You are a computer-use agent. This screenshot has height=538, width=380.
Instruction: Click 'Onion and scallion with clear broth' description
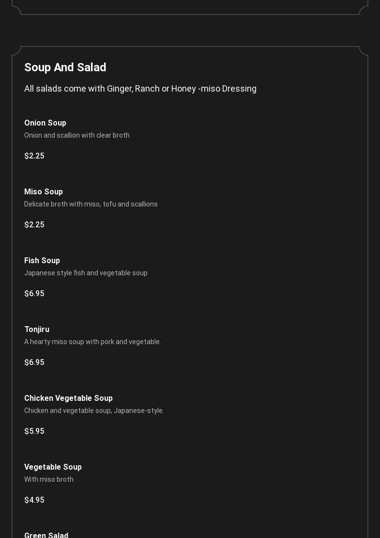(x=77, y=135)
